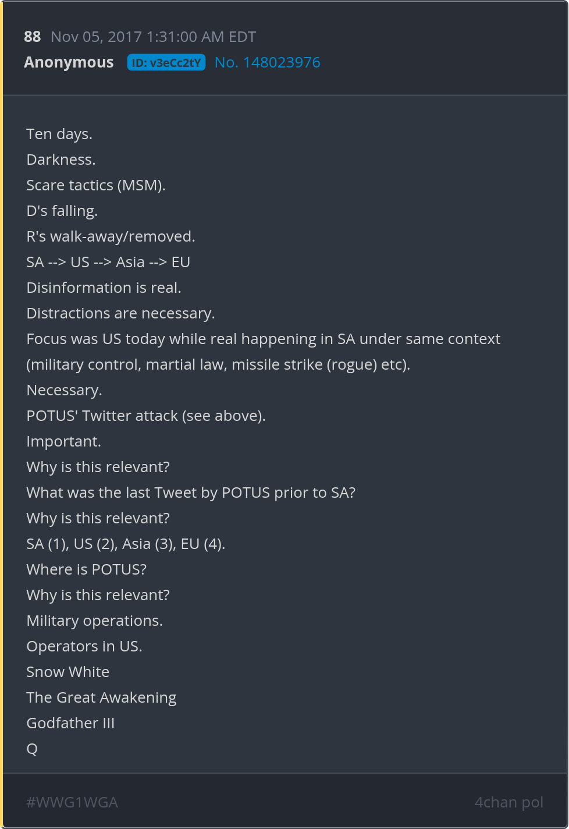Click the "Where is POTUS?" question
The height and width of the screenshot is (829, 569).
pyautogui.click(x=86, y=569)
